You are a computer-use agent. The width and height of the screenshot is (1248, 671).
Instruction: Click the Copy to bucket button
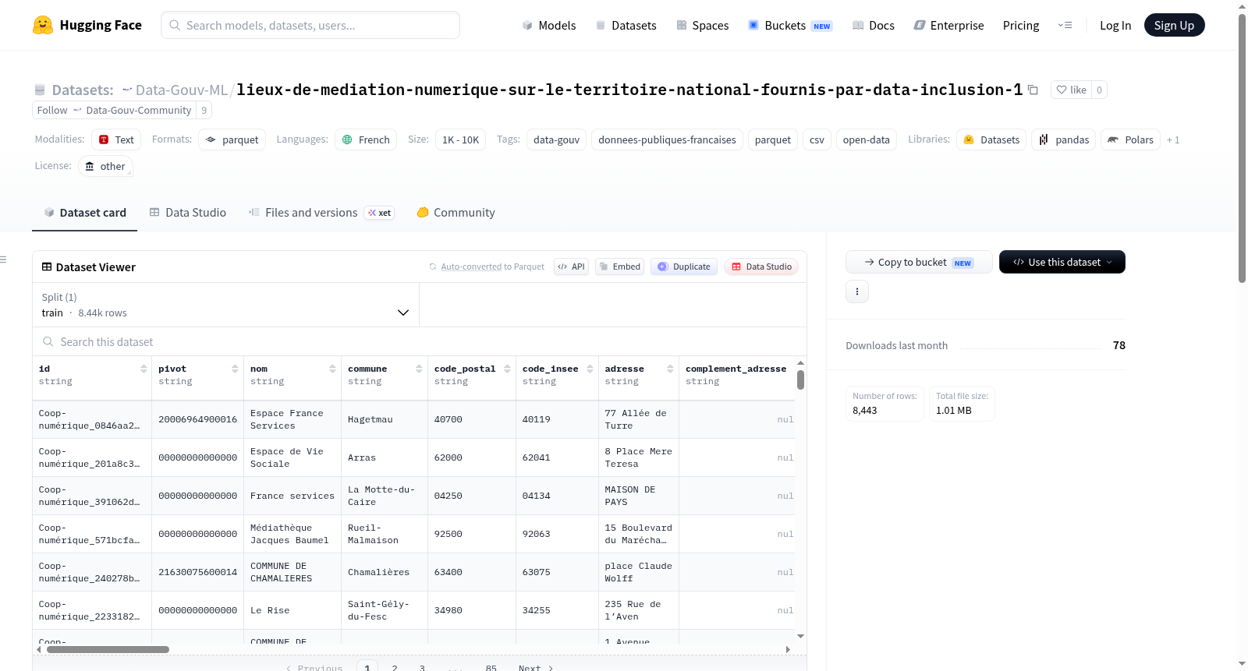[919, 262]
